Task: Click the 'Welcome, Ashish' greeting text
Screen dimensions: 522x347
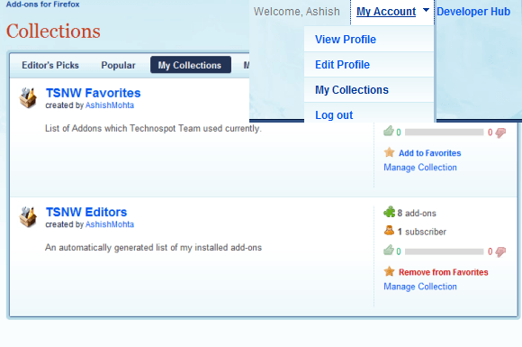Action: [297, 12]
